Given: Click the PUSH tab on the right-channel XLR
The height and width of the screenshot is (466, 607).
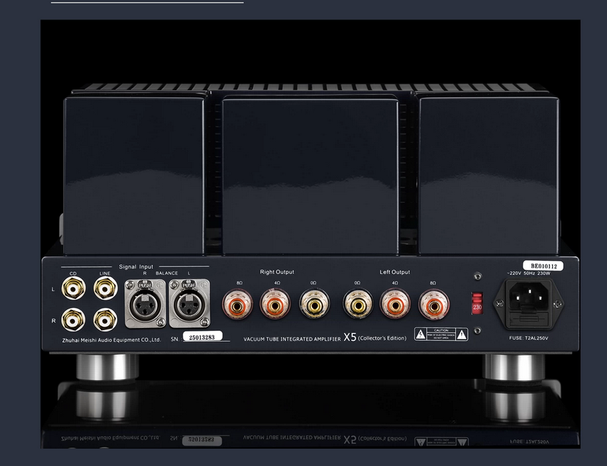Looking at the screenshot, I should 146,286.
